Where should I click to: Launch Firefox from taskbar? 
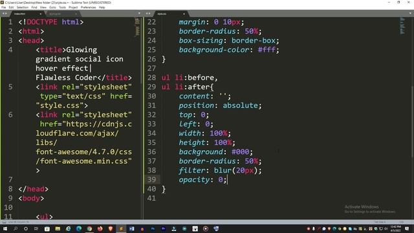click(x=100, y=228)
